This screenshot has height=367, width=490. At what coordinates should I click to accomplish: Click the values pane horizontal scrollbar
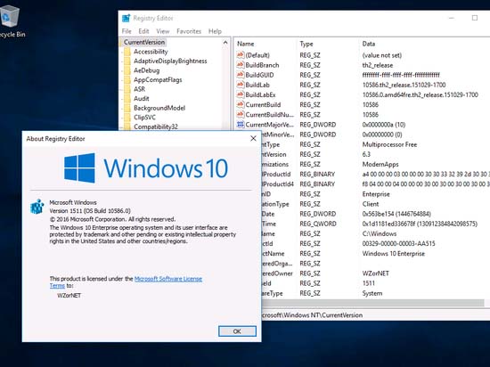[372, 303]
